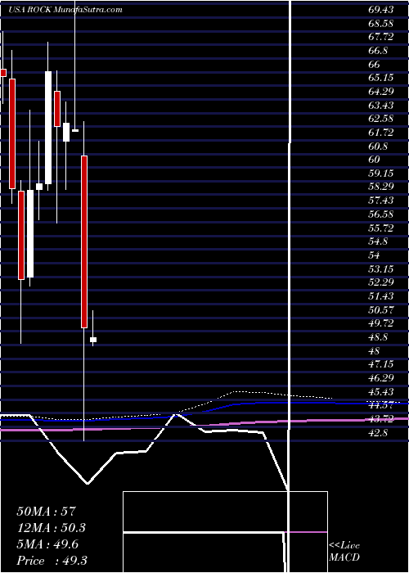Viewport: 409px width, 573px height.
Task: Select the 50.57 price level
Action: 381,310
